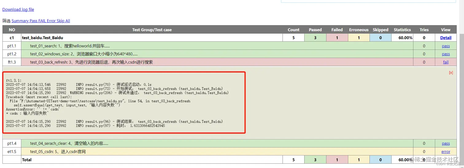Select the pt1.2 row identifier
Screen dimensions: 464x168
tap(12, 54)
